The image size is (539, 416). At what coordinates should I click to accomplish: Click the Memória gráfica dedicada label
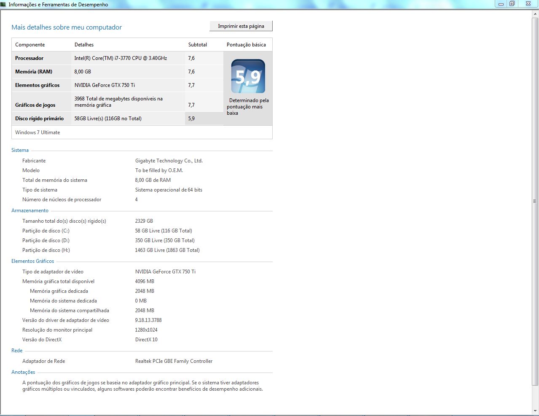click(59, 291)
